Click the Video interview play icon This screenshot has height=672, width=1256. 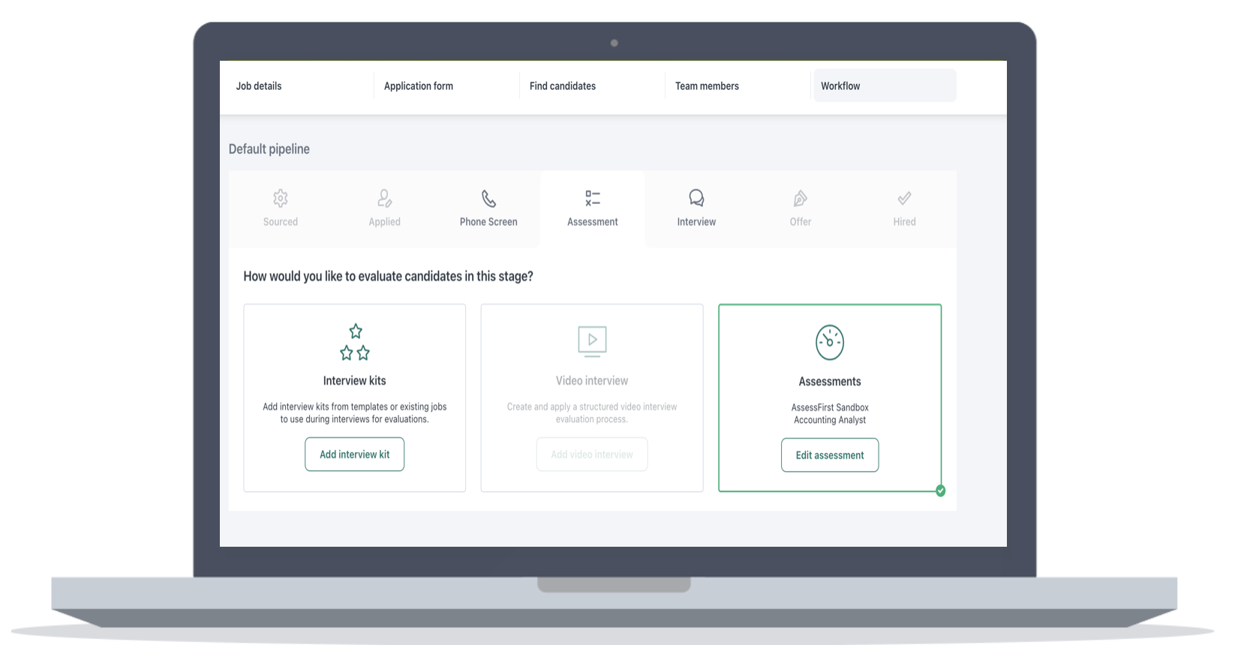(x=592, y=341)
